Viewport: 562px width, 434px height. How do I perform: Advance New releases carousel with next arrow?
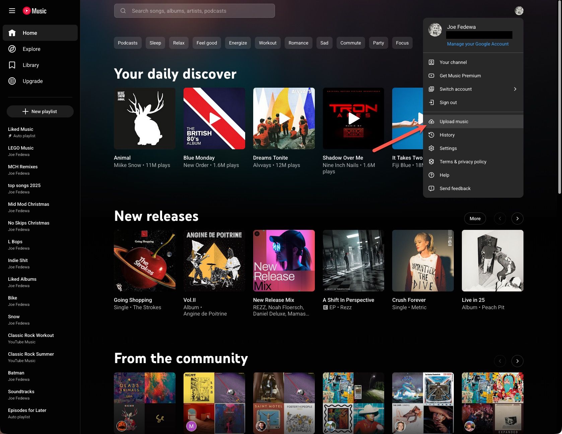517,219
